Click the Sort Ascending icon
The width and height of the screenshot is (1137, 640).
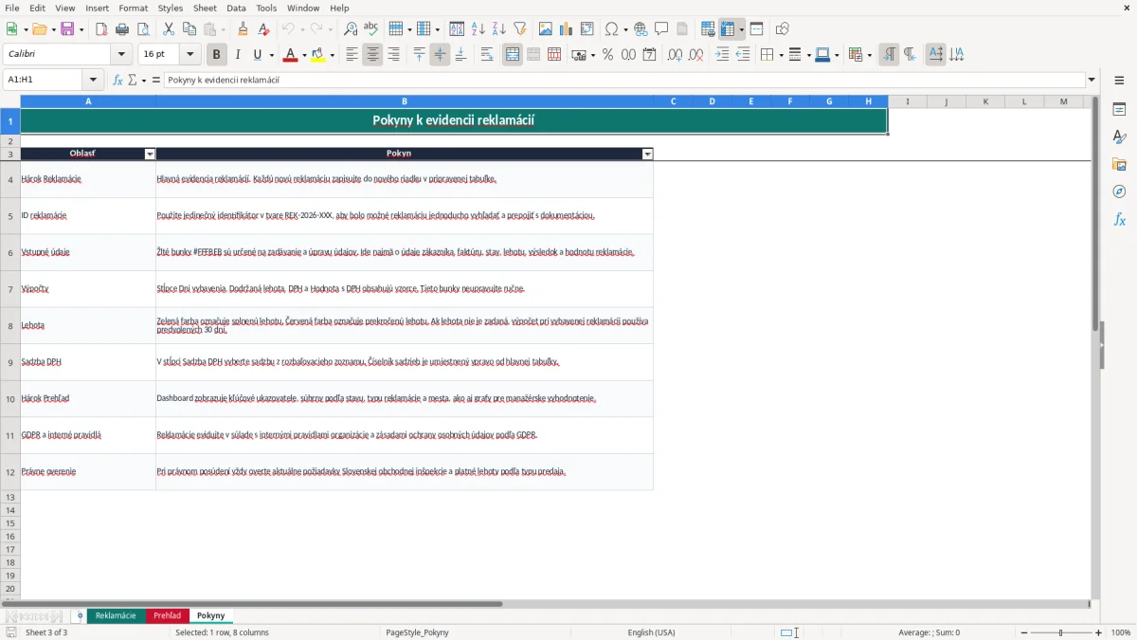pos(478,29)
